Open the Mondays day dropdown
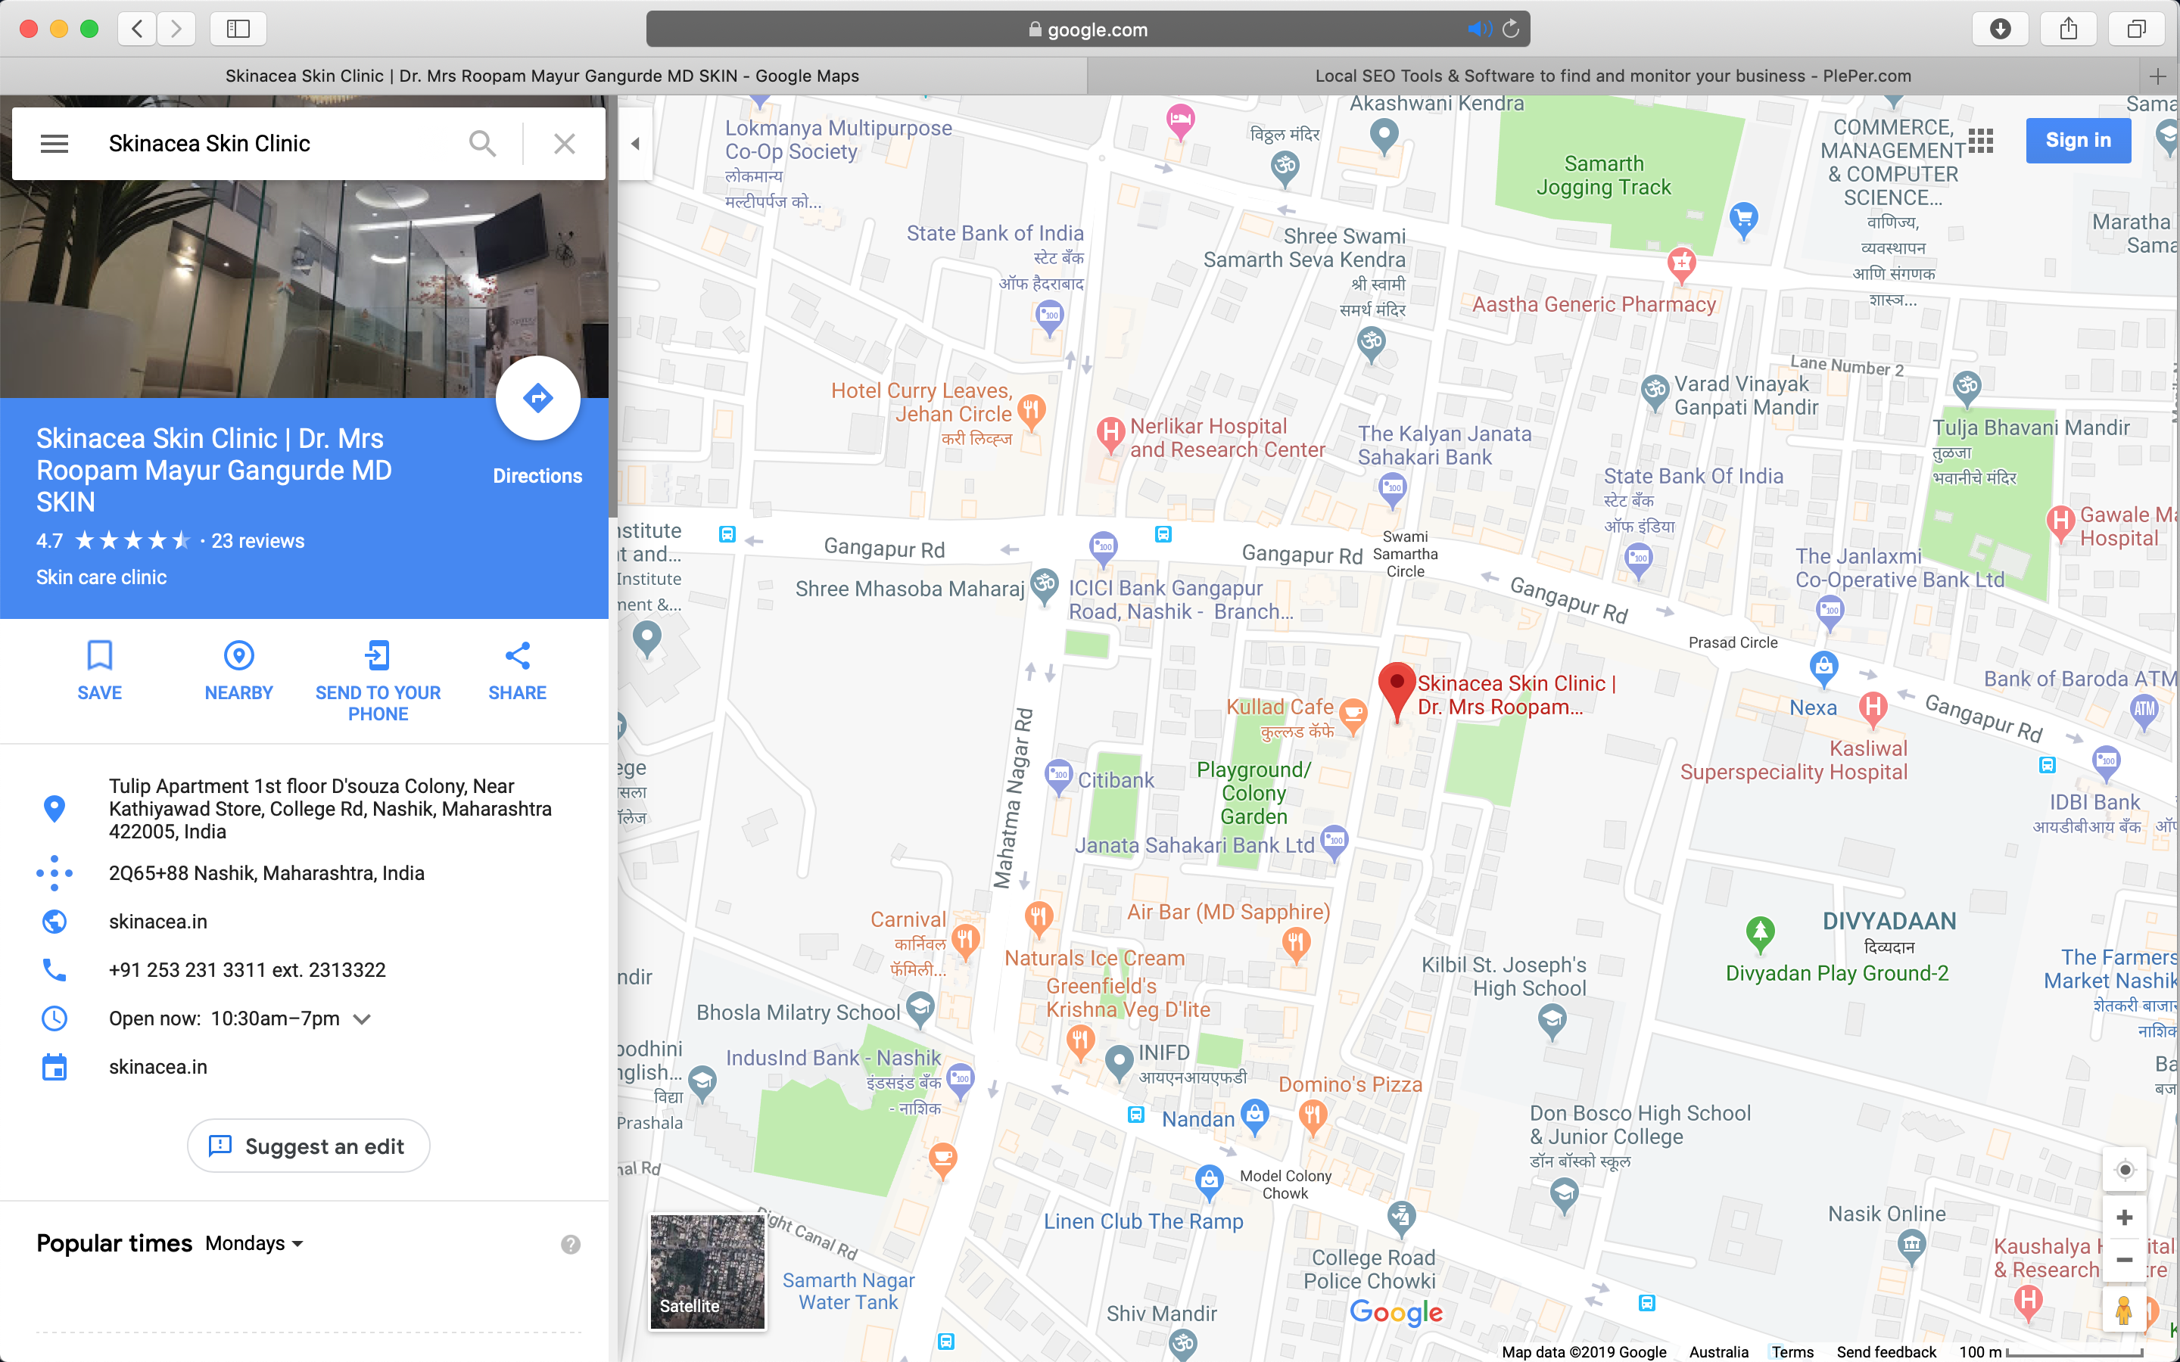2180x1362 pixels. [254, 1243]
